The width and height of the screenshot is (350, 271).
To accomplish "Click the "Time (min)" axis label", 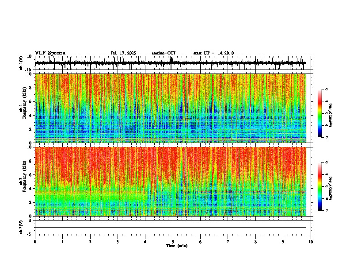I will coord(177,246).
